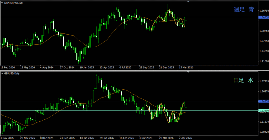This screenshot has height=140, width=269.
Task: Select the 週足 青 text label
Action: (244, 10)
